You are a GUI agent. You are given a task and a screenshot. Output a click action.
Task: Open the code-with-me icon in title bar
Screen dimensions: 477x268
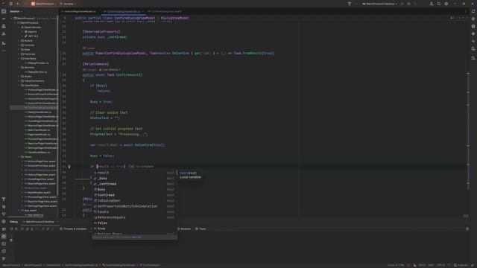431,4
